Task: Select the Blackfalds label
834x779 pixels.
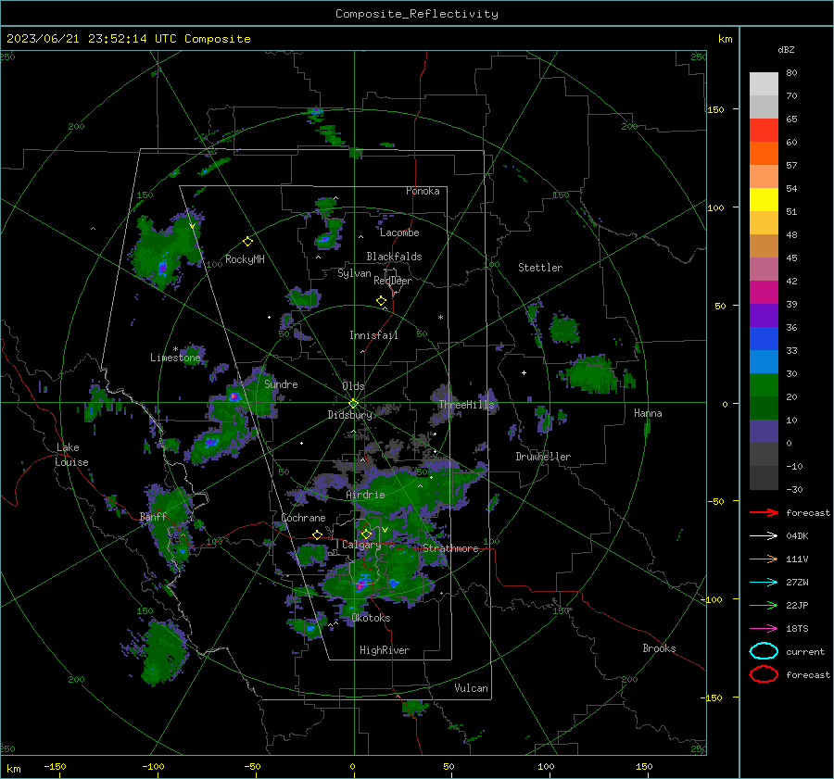Action: tap(394, 257)
